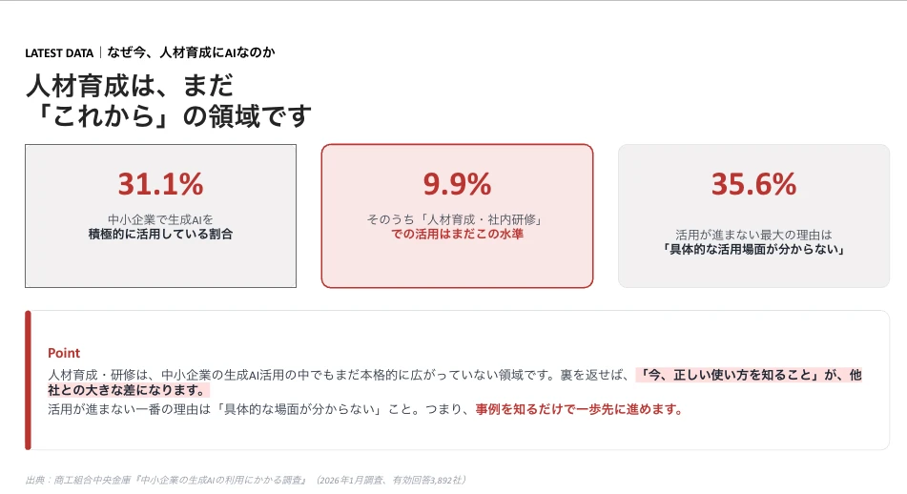
Task: Click the LATEST DATA label
Action: (x=59, y=53)
